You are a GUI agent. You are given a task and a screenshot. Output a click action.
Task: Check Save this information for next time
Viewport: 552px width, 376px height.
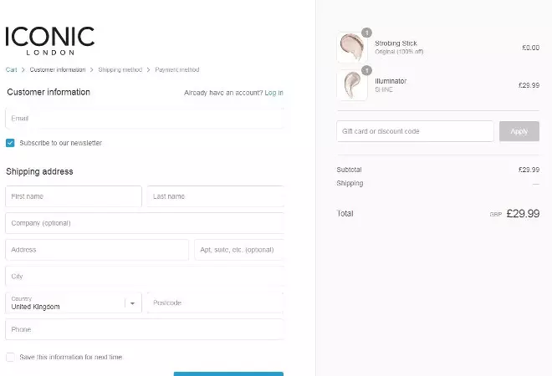pyautogui.click(x=10, y=357)
